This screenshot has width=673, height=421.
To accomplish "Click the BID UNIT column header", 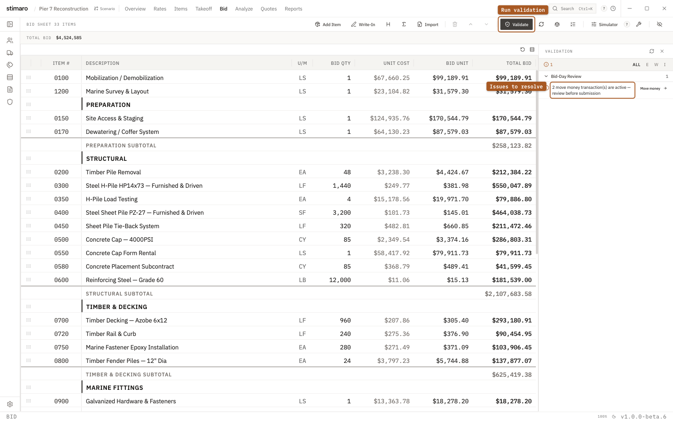I will (x=457, y=63).
